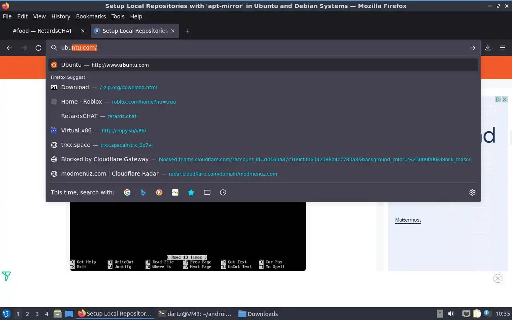Go back one page

10,48
